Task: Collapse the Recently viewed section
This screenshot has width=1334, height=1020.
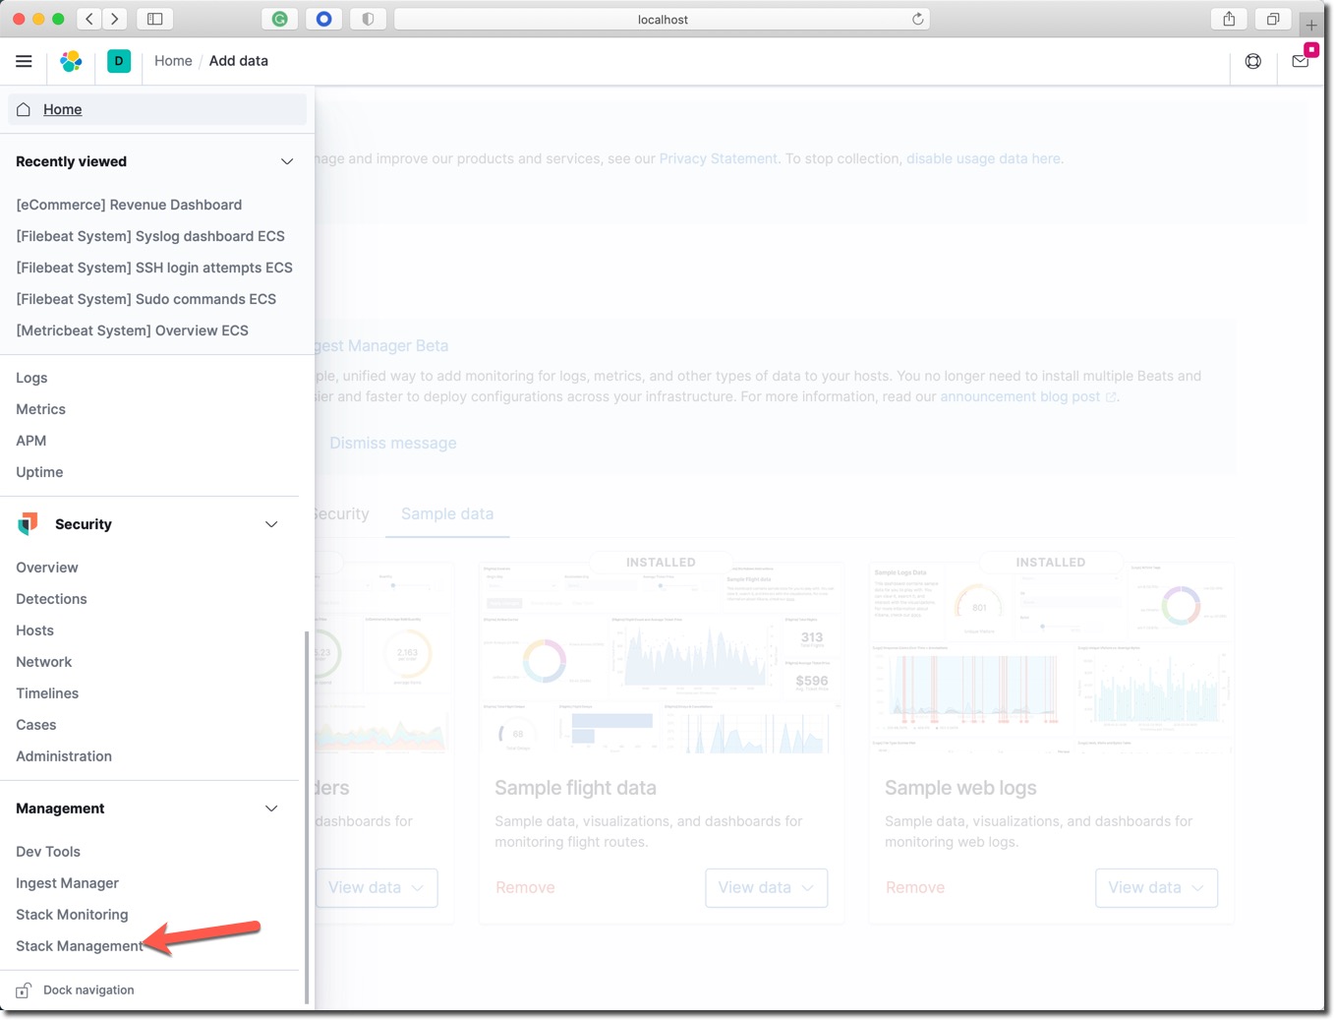Action: 287,161
